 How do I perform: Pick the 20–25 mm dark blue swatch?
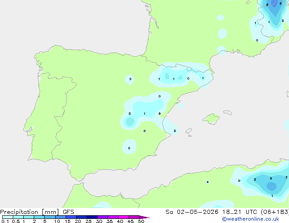(x=82, y=217)
